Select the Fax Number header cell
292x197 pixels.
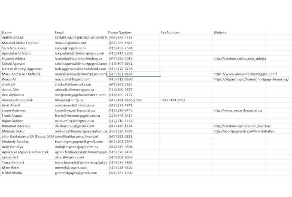coord(186,32)
